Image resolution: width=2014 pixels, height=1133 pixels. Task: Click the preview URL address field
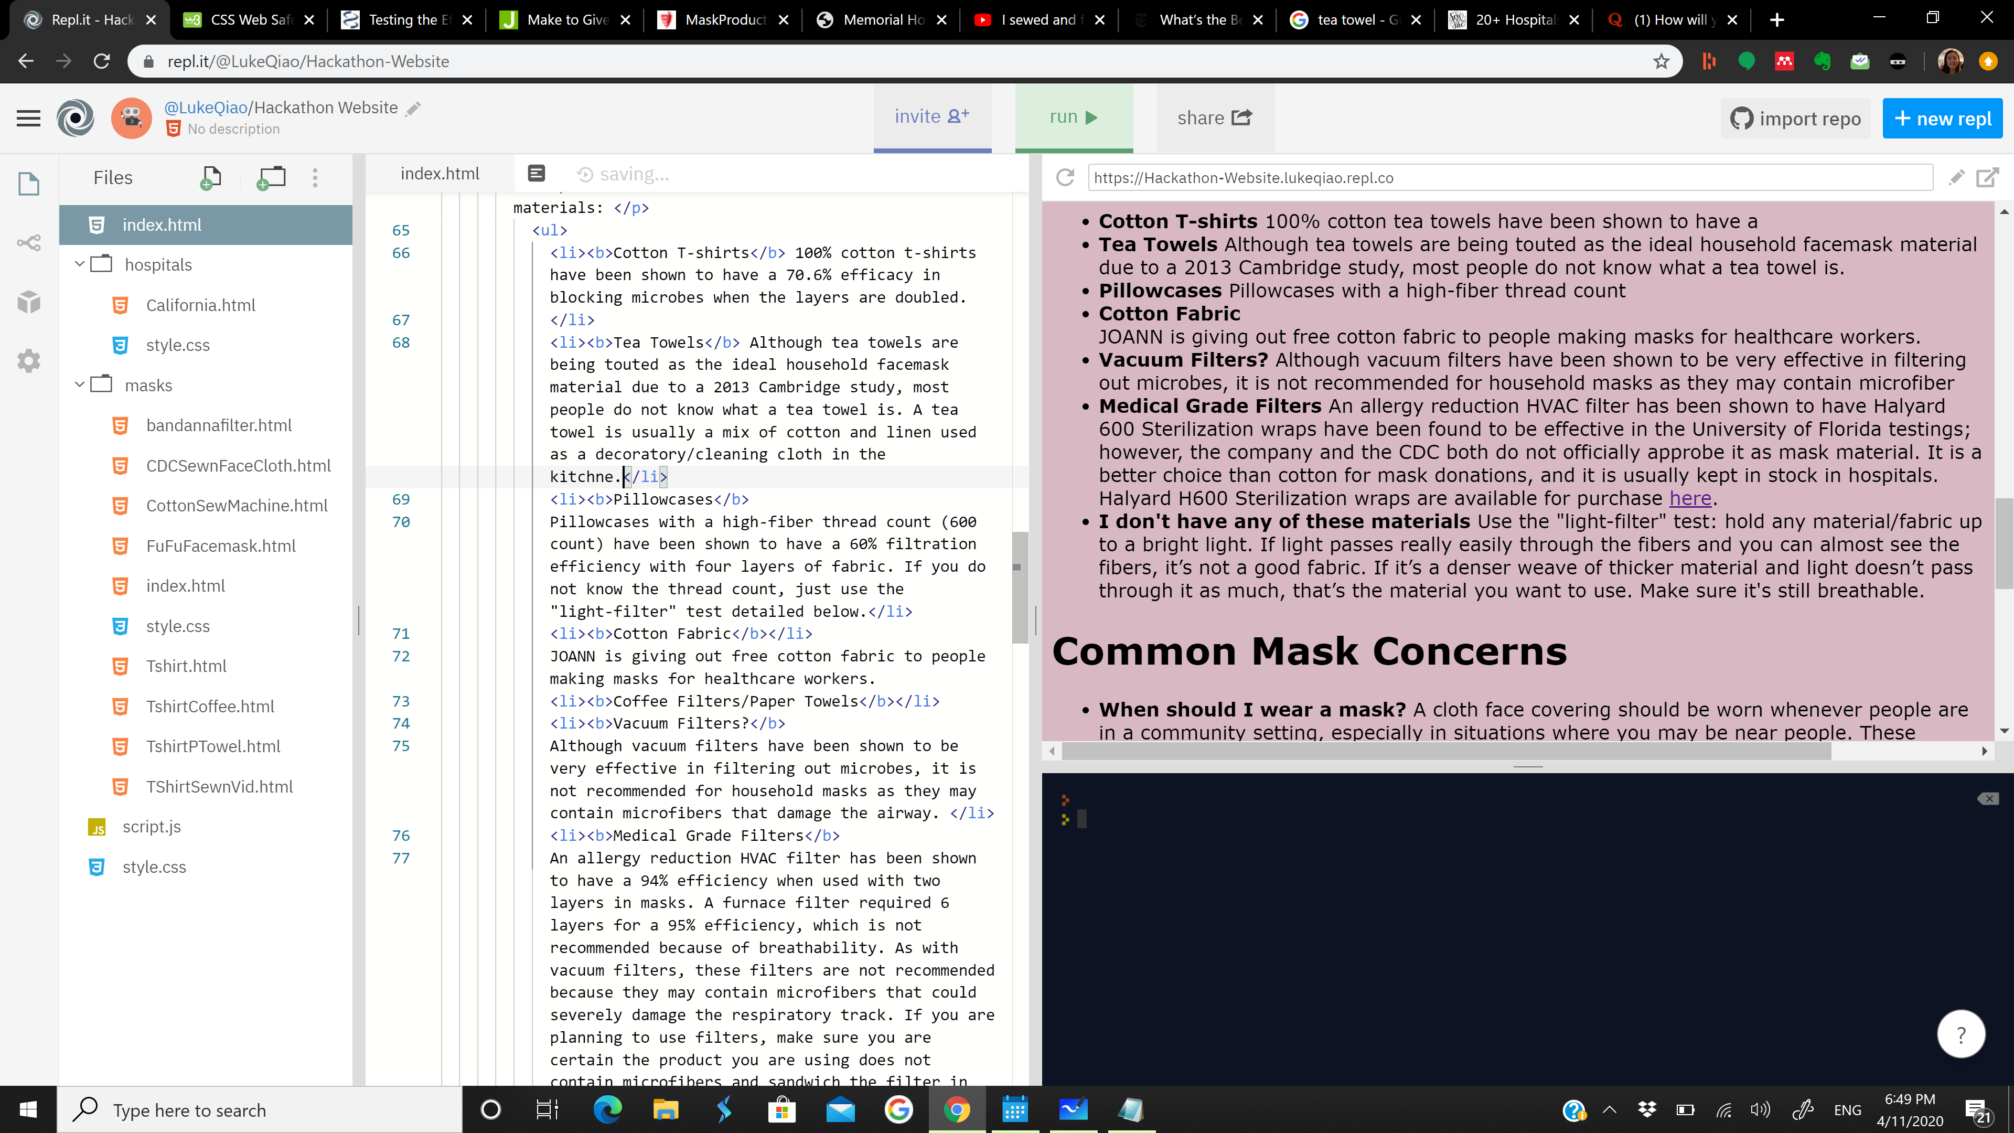tap(1509, 177)
